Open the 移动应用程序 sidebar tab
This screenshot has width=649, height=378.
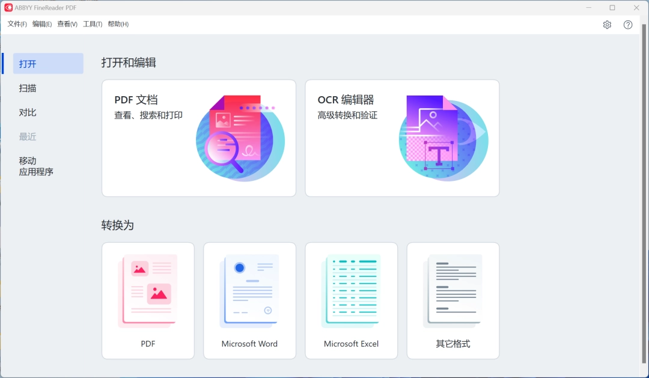click(x=36, y=166)
